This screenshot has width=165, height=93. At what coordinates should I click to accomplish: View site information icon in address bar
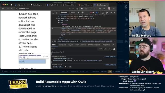click(x=17, y=9)
